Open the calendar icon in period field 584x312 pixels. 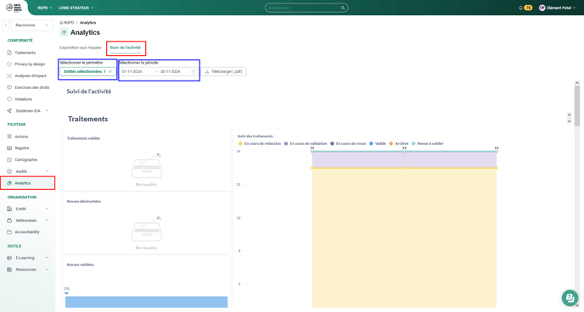pyautogui.click(x=194, y=71)
